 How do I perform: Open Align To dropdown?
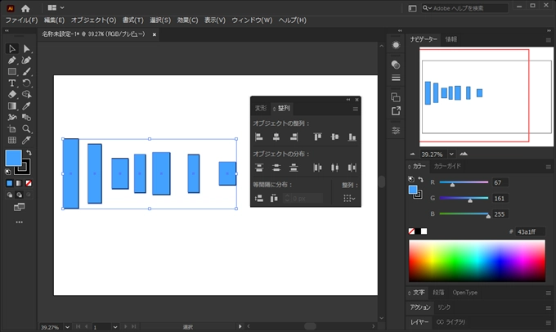point(349,198)
